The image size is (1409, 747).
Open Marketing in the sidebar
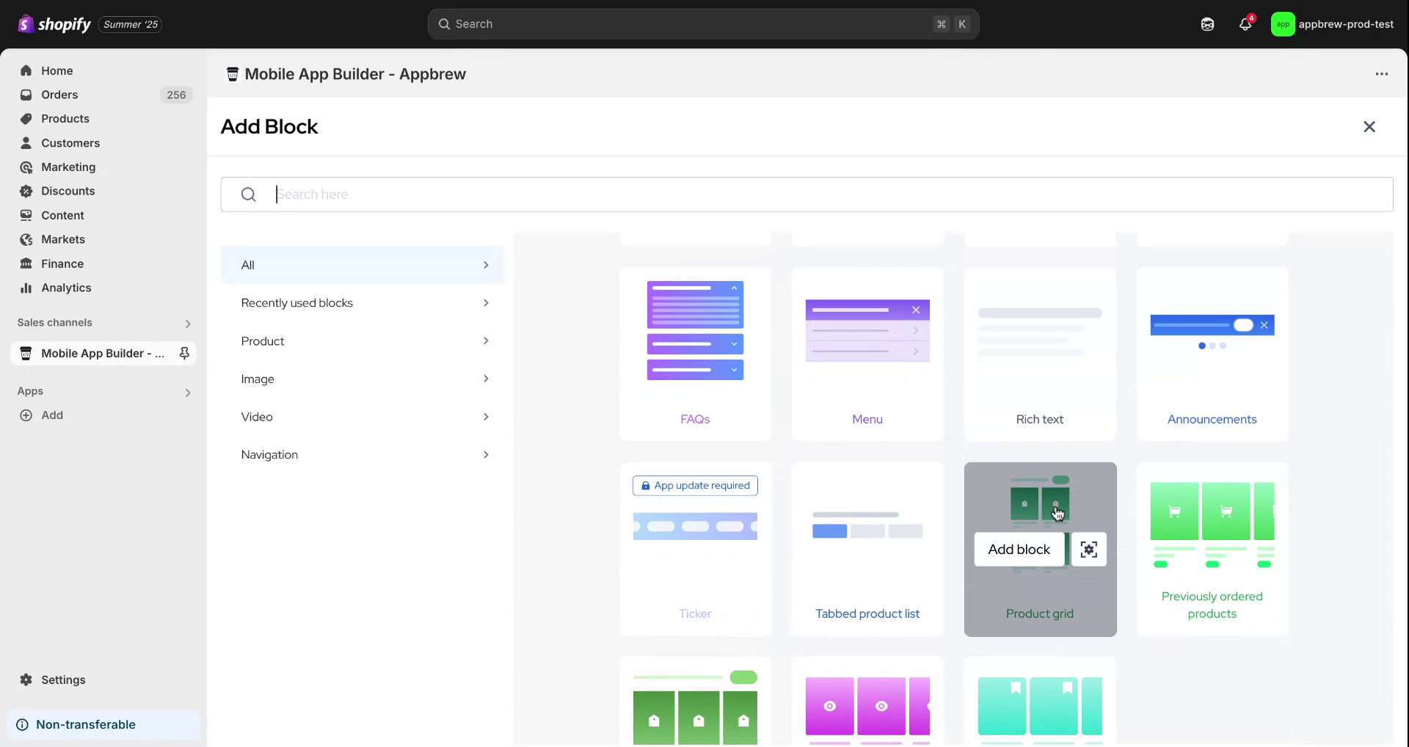[x=68, y=167]
